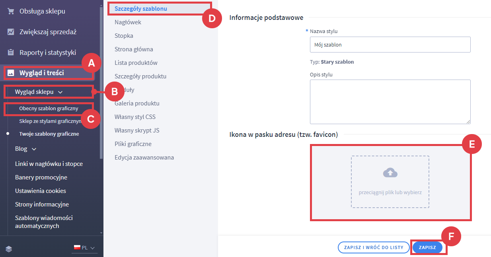491x257 pixels.
Task: Open the PL language dropdown
Action: 84,247
